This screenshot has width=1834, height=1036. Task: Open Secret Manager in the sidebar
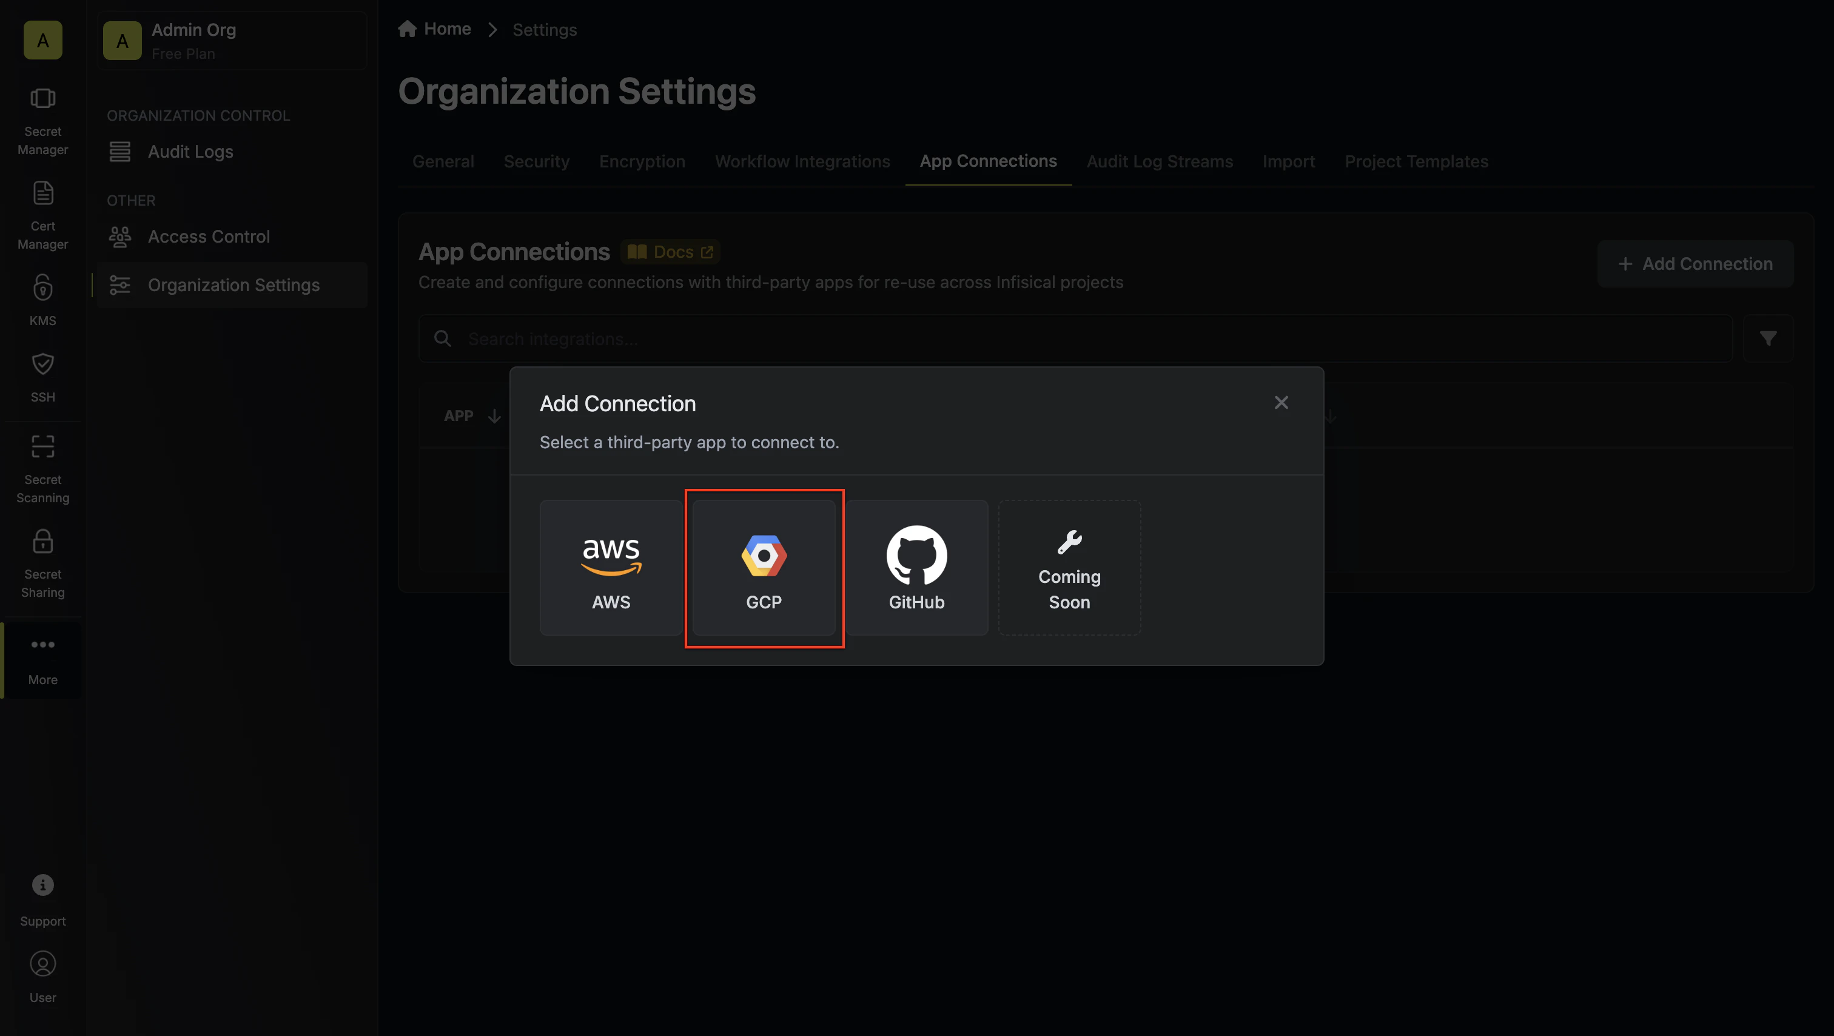(x=42, y=121)
